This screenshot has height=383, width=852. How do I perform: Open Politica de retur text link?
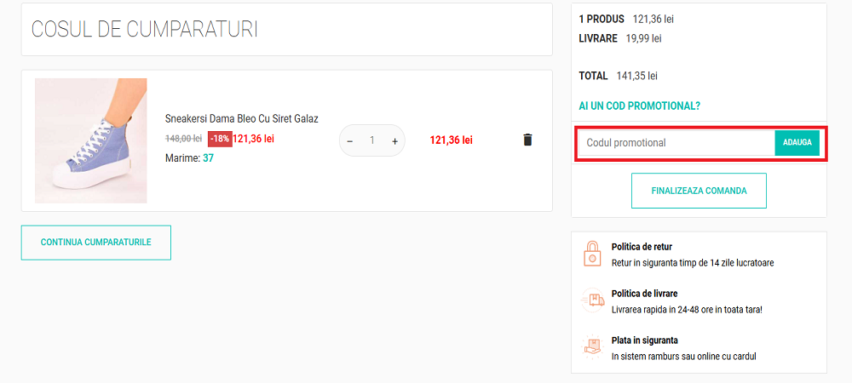coord(642,247)
